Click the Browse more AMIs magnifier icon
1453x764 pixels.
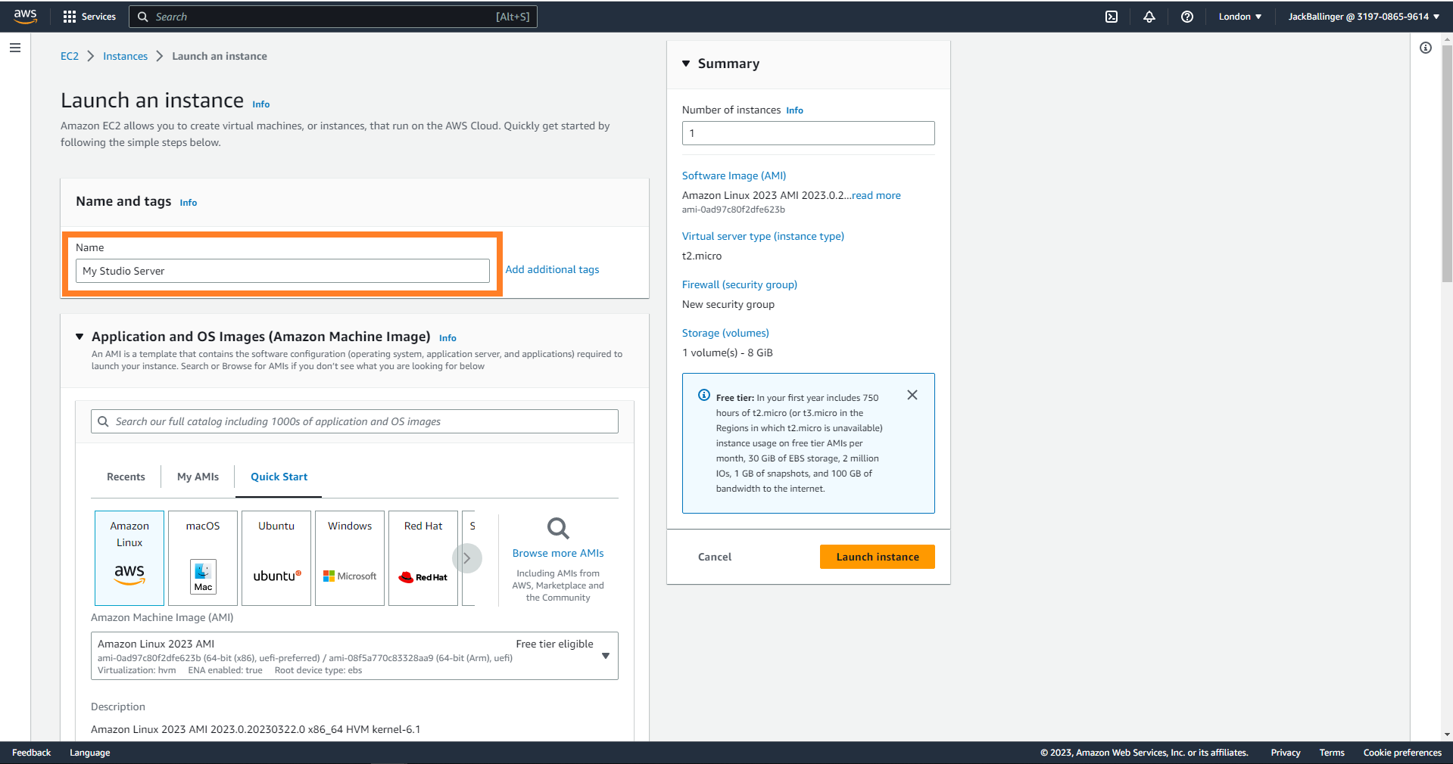coord(558,528)
